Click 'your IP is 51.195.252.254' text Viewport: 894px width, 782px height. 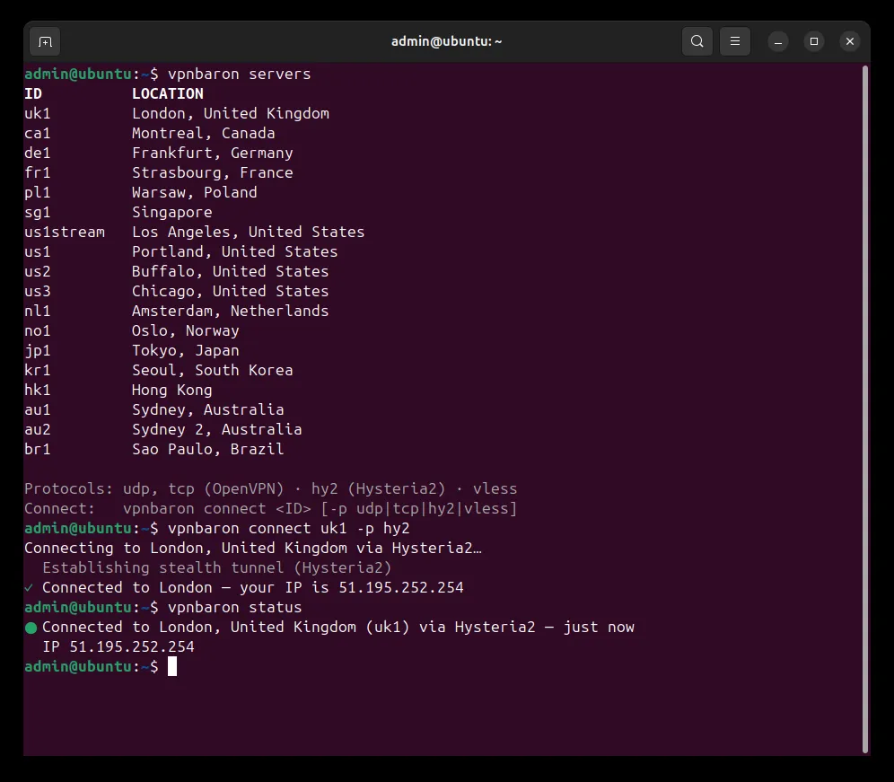tap(352, 587)
